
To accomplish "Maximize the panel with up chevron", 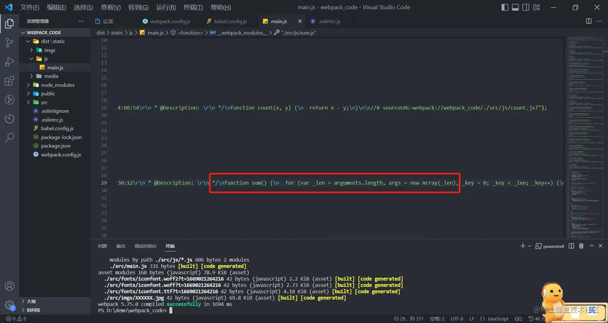I will [x=592, y=246].
